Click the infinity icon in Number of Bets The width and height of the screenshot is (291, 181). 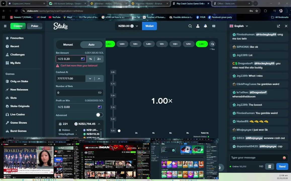100,93
